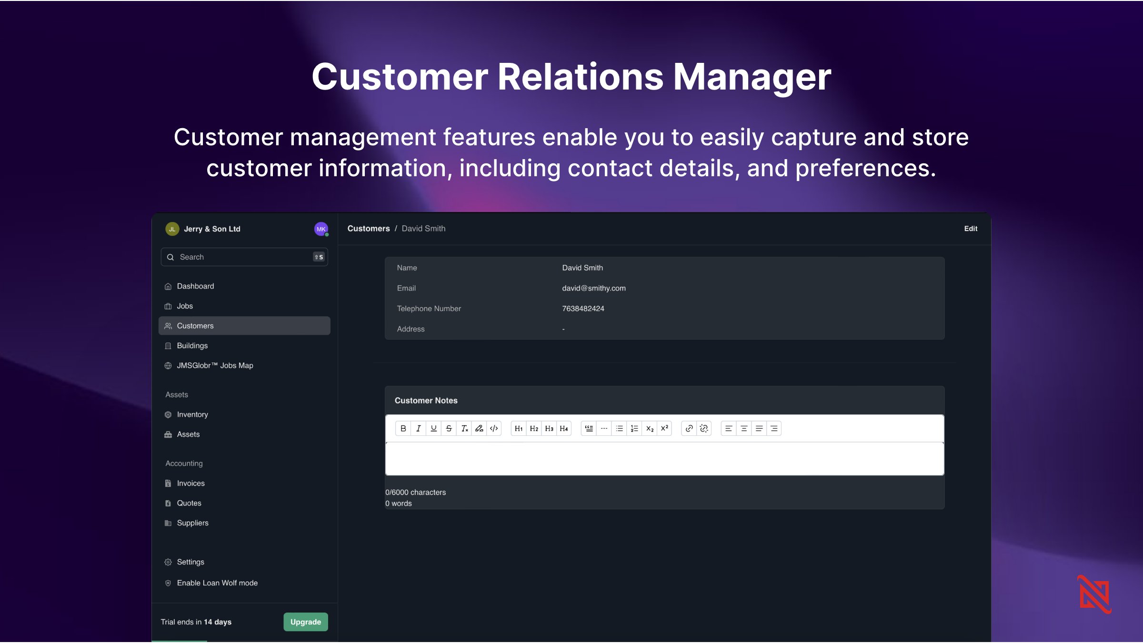Apply Heading 4 style
Screen dimensions: 1143x643
(x=564, y=428)
